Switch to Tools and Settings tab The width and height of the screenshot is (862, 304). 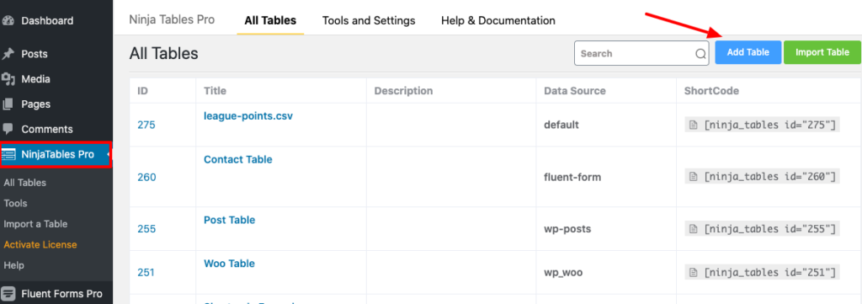coord(369,21)
